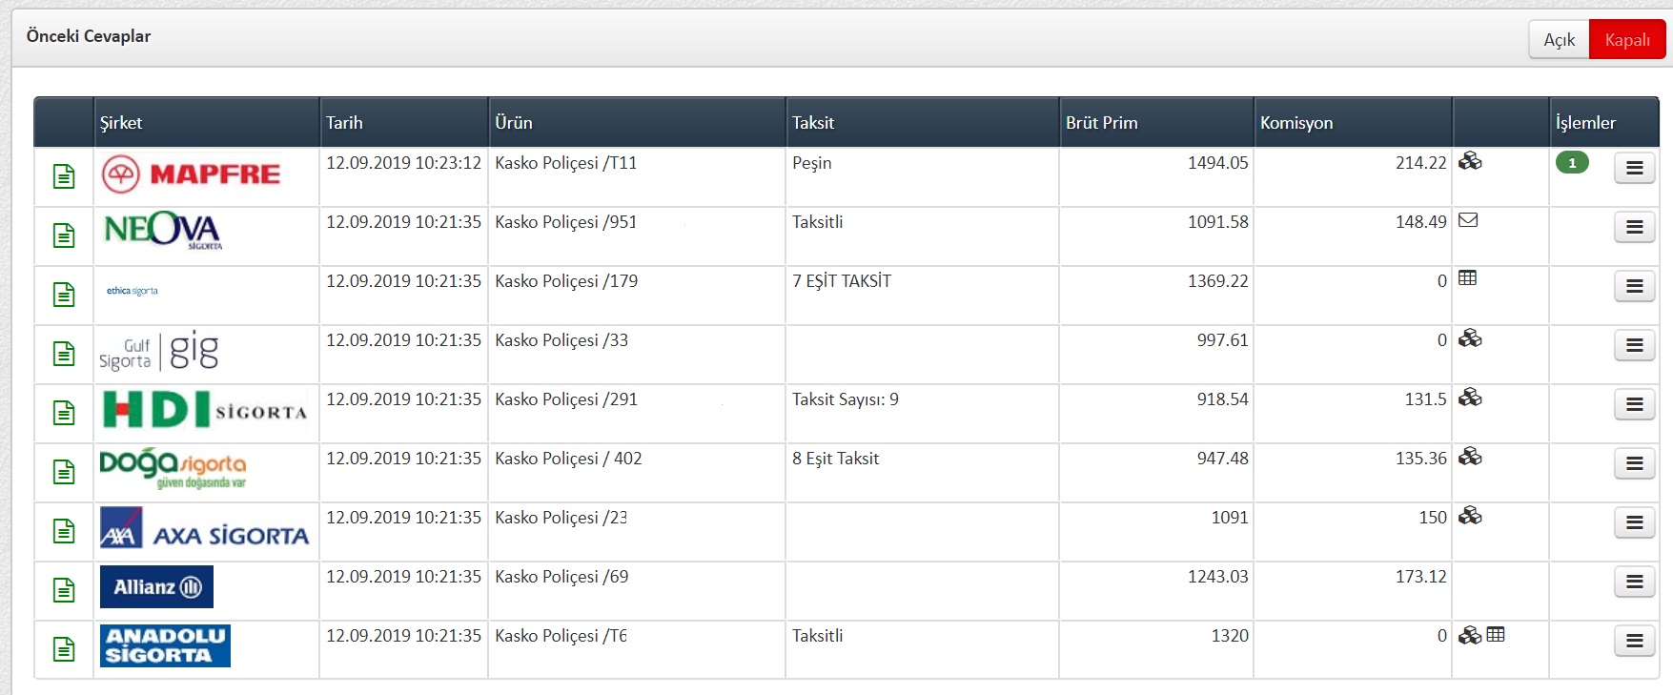The image size is (1673, 695).
Task: Set the panel toggle to Kapalı
Action: point(1627,40)
